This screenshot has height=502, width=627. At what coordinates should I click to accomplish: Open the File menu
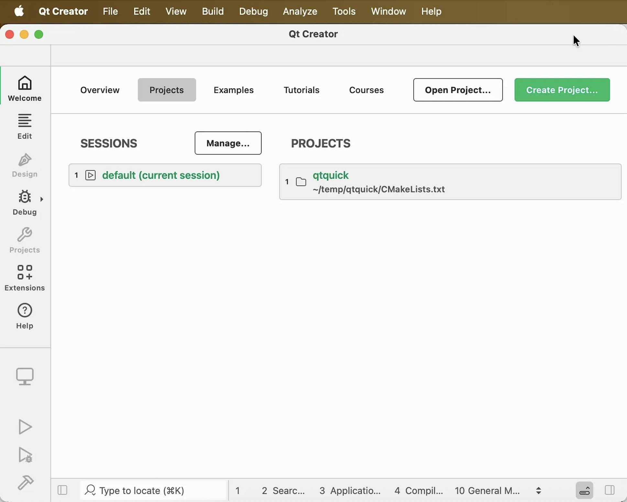tap(110, 12)
